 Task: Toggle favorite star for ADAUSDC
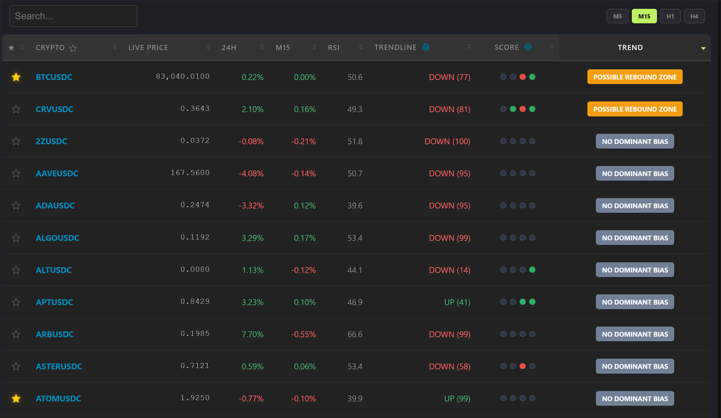(16, 205)
